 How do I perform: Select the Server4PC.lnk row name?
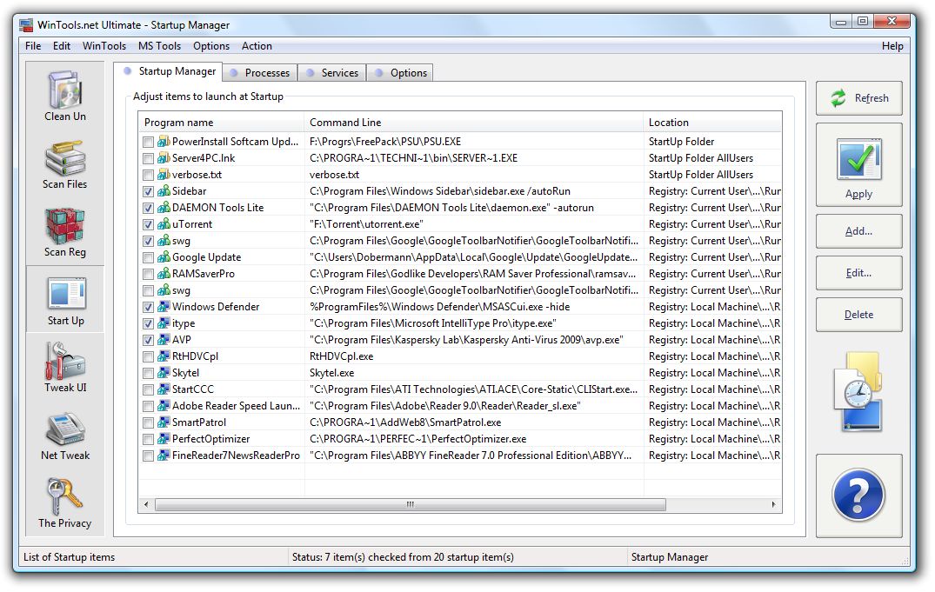pyautogui.click(x=204, y=158)
